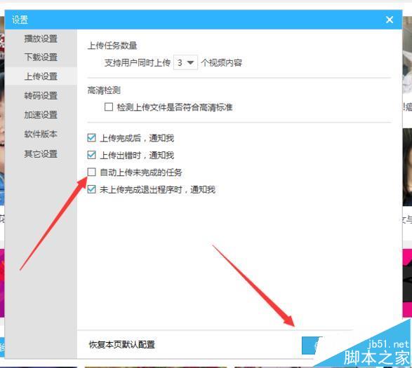The width and height of the screenshot is (412, 368).
Task: Uncheck 未上传完成退出程序时，通知我
Action: pos(91,189)
